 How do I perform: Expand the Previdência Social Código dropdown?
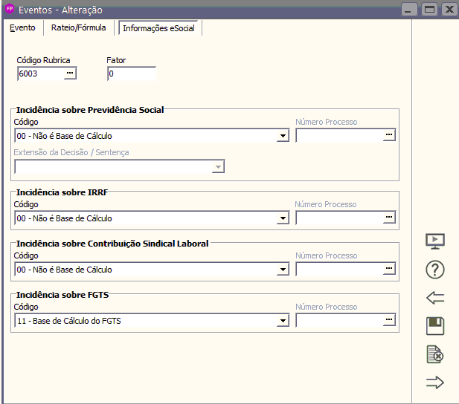point(283,136)
